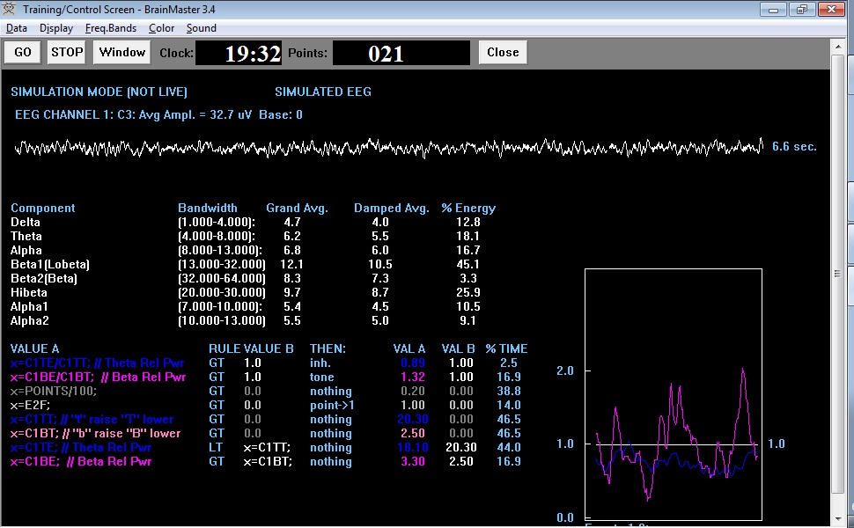Click the Clock display showing 19:32
Screen dimensions: 854x528
click(x=239, y=53)
